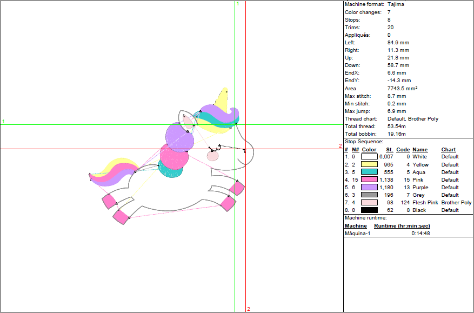Click the green guide marker 1 at top
This screenshot has height=313, width=474.
click(x=238, y=4)
